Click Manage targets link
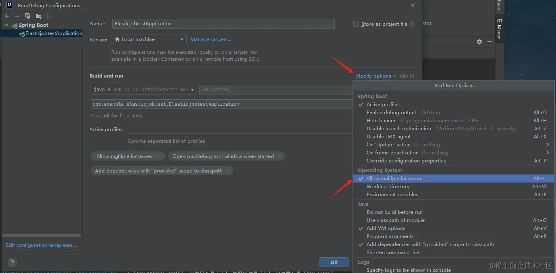Screen dimensions: 556x273 tap(211, 39)
